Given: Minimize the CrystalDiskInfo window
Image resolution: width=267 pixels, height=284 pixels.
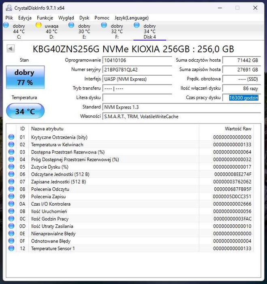Looking at the screenshot, I should click(x=220, y=8).
